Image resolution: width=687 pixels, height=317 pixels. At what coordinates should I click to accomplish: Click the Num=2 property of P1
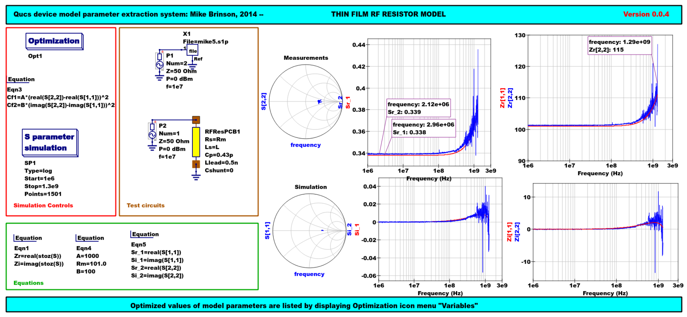[x=177, y=63]
